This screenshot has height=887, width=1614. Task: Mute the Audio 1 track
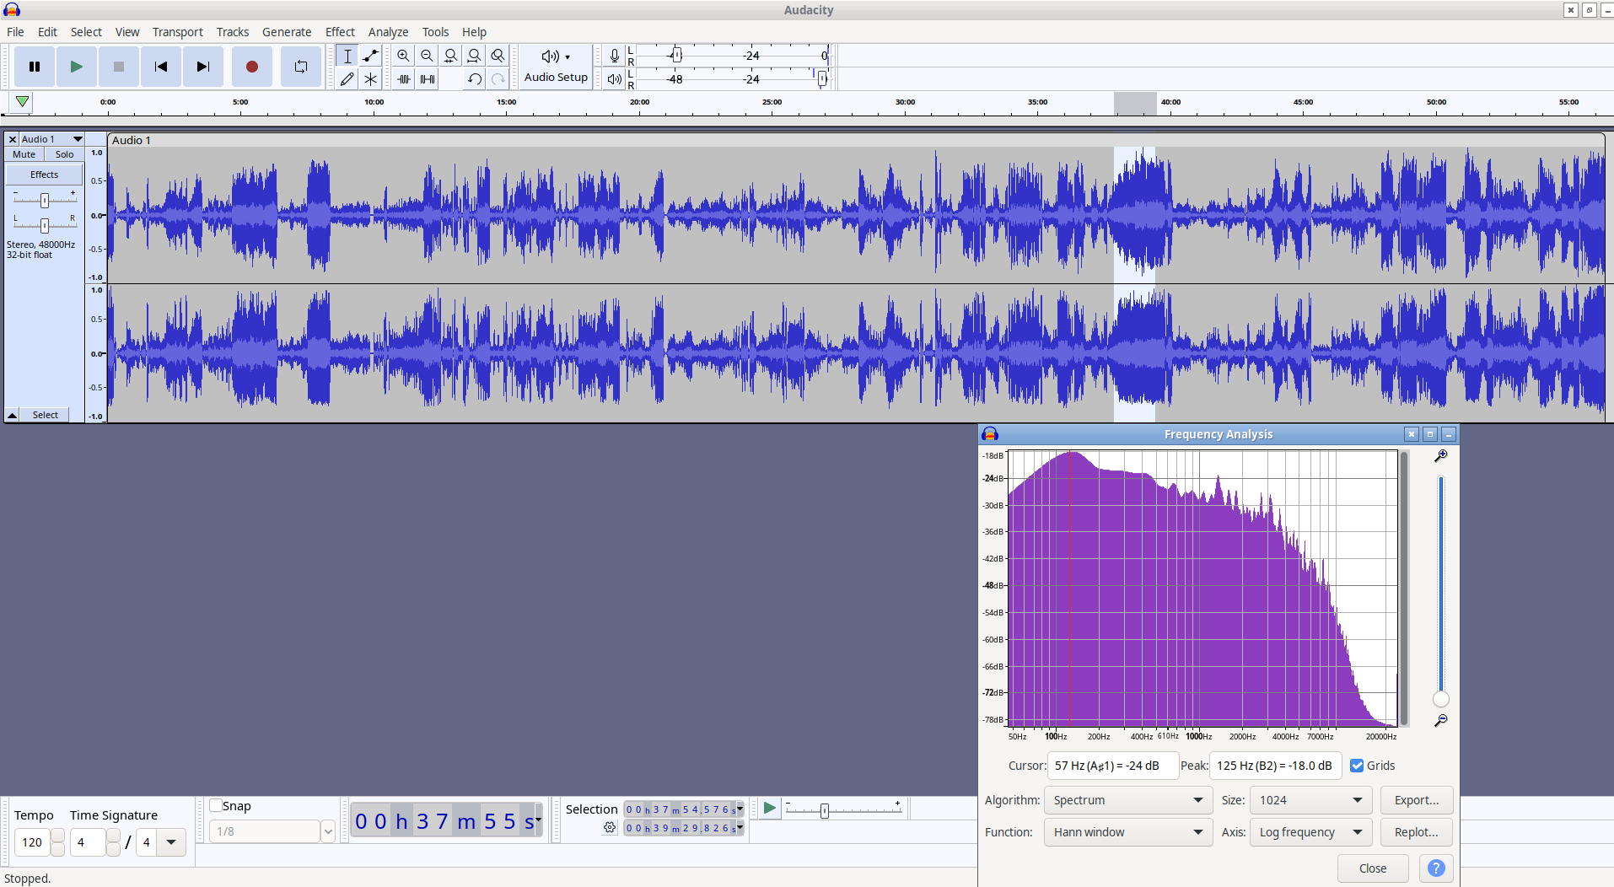24,154
